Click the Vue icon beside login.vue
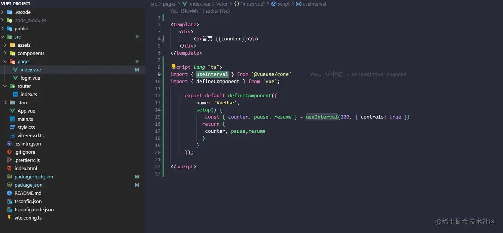The image size is (503, 233). [x=15, y=78]
